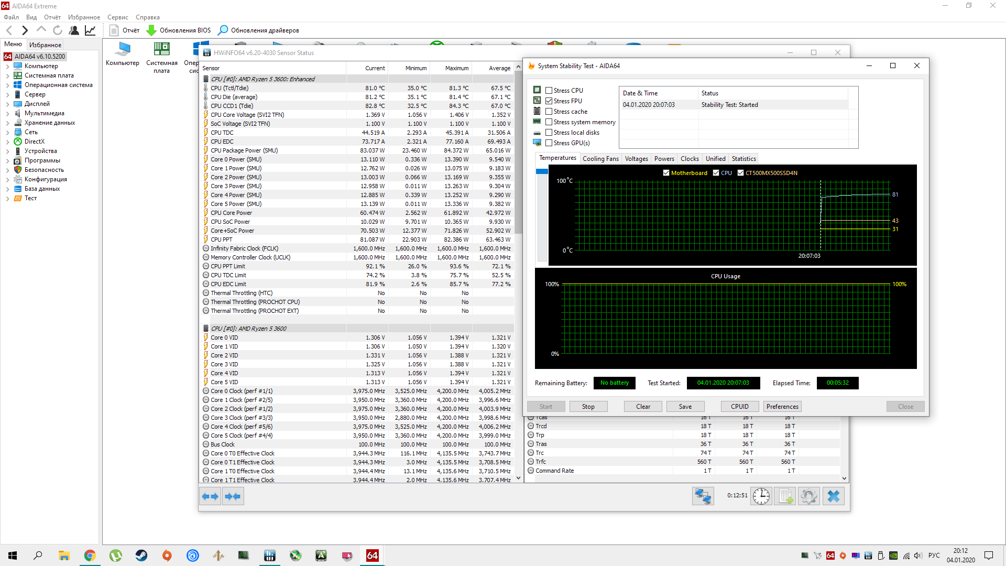This screenshot has width=1006, height=566.
Task: Open the Сервис menu
Action: point(117,17)
